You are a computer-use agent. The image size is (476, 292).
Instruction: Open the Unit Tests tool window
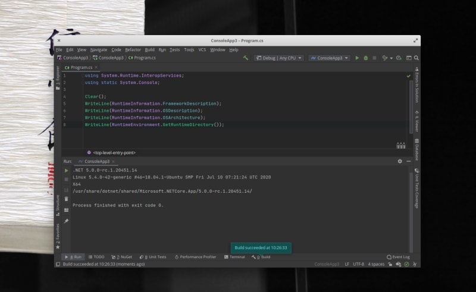(x=153, y=257)
